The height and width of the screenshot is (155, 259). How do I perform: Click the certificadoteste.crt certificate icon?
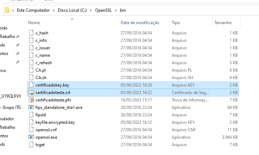(31, 93)
